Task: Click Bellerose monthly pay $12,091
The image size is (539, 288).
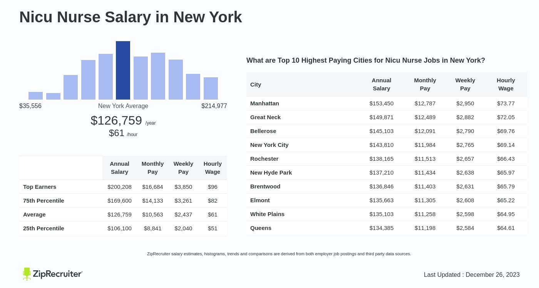Action: pos(425,131)
